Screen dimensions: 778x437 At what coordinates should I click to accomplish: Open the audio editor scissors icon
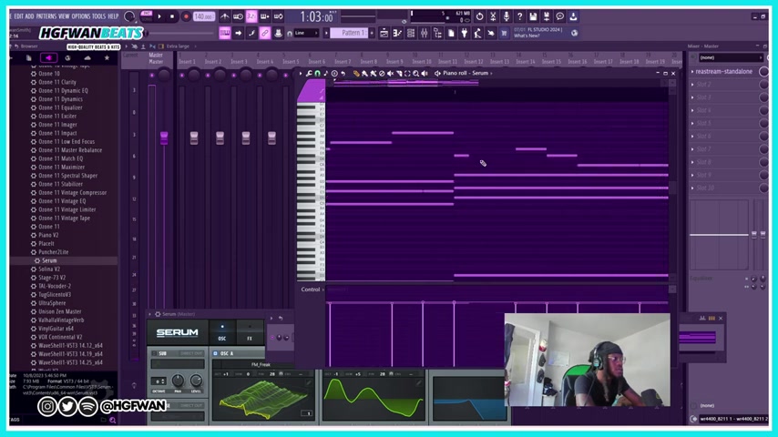click(493, 16)
